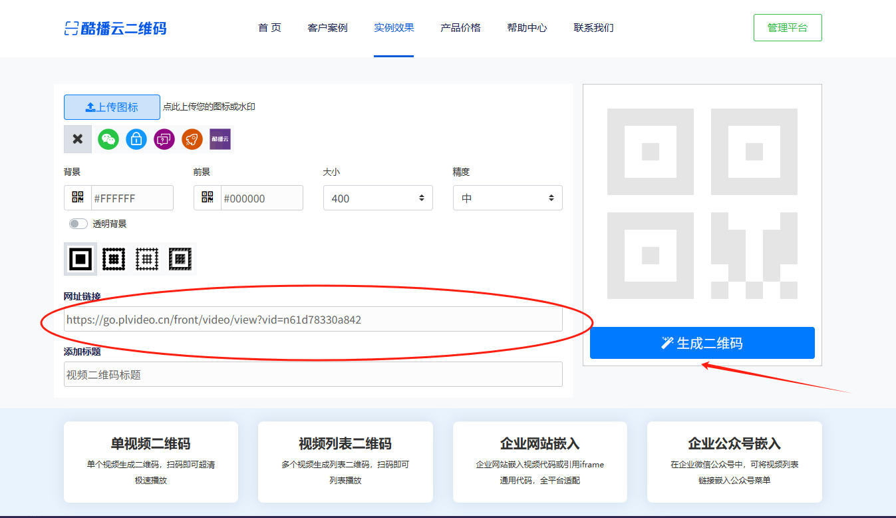This screenshot has width=896, height=518.
Task: Open the 大小 dropdown showing 400
Action: pos(378,198)
